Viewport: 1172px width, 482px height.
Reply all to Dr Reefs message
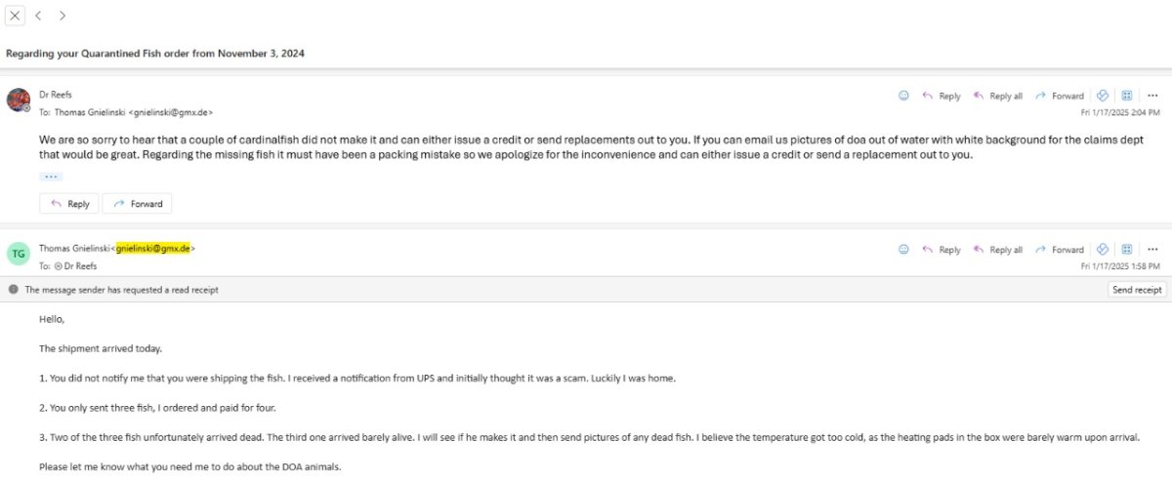tap(997, 96)
